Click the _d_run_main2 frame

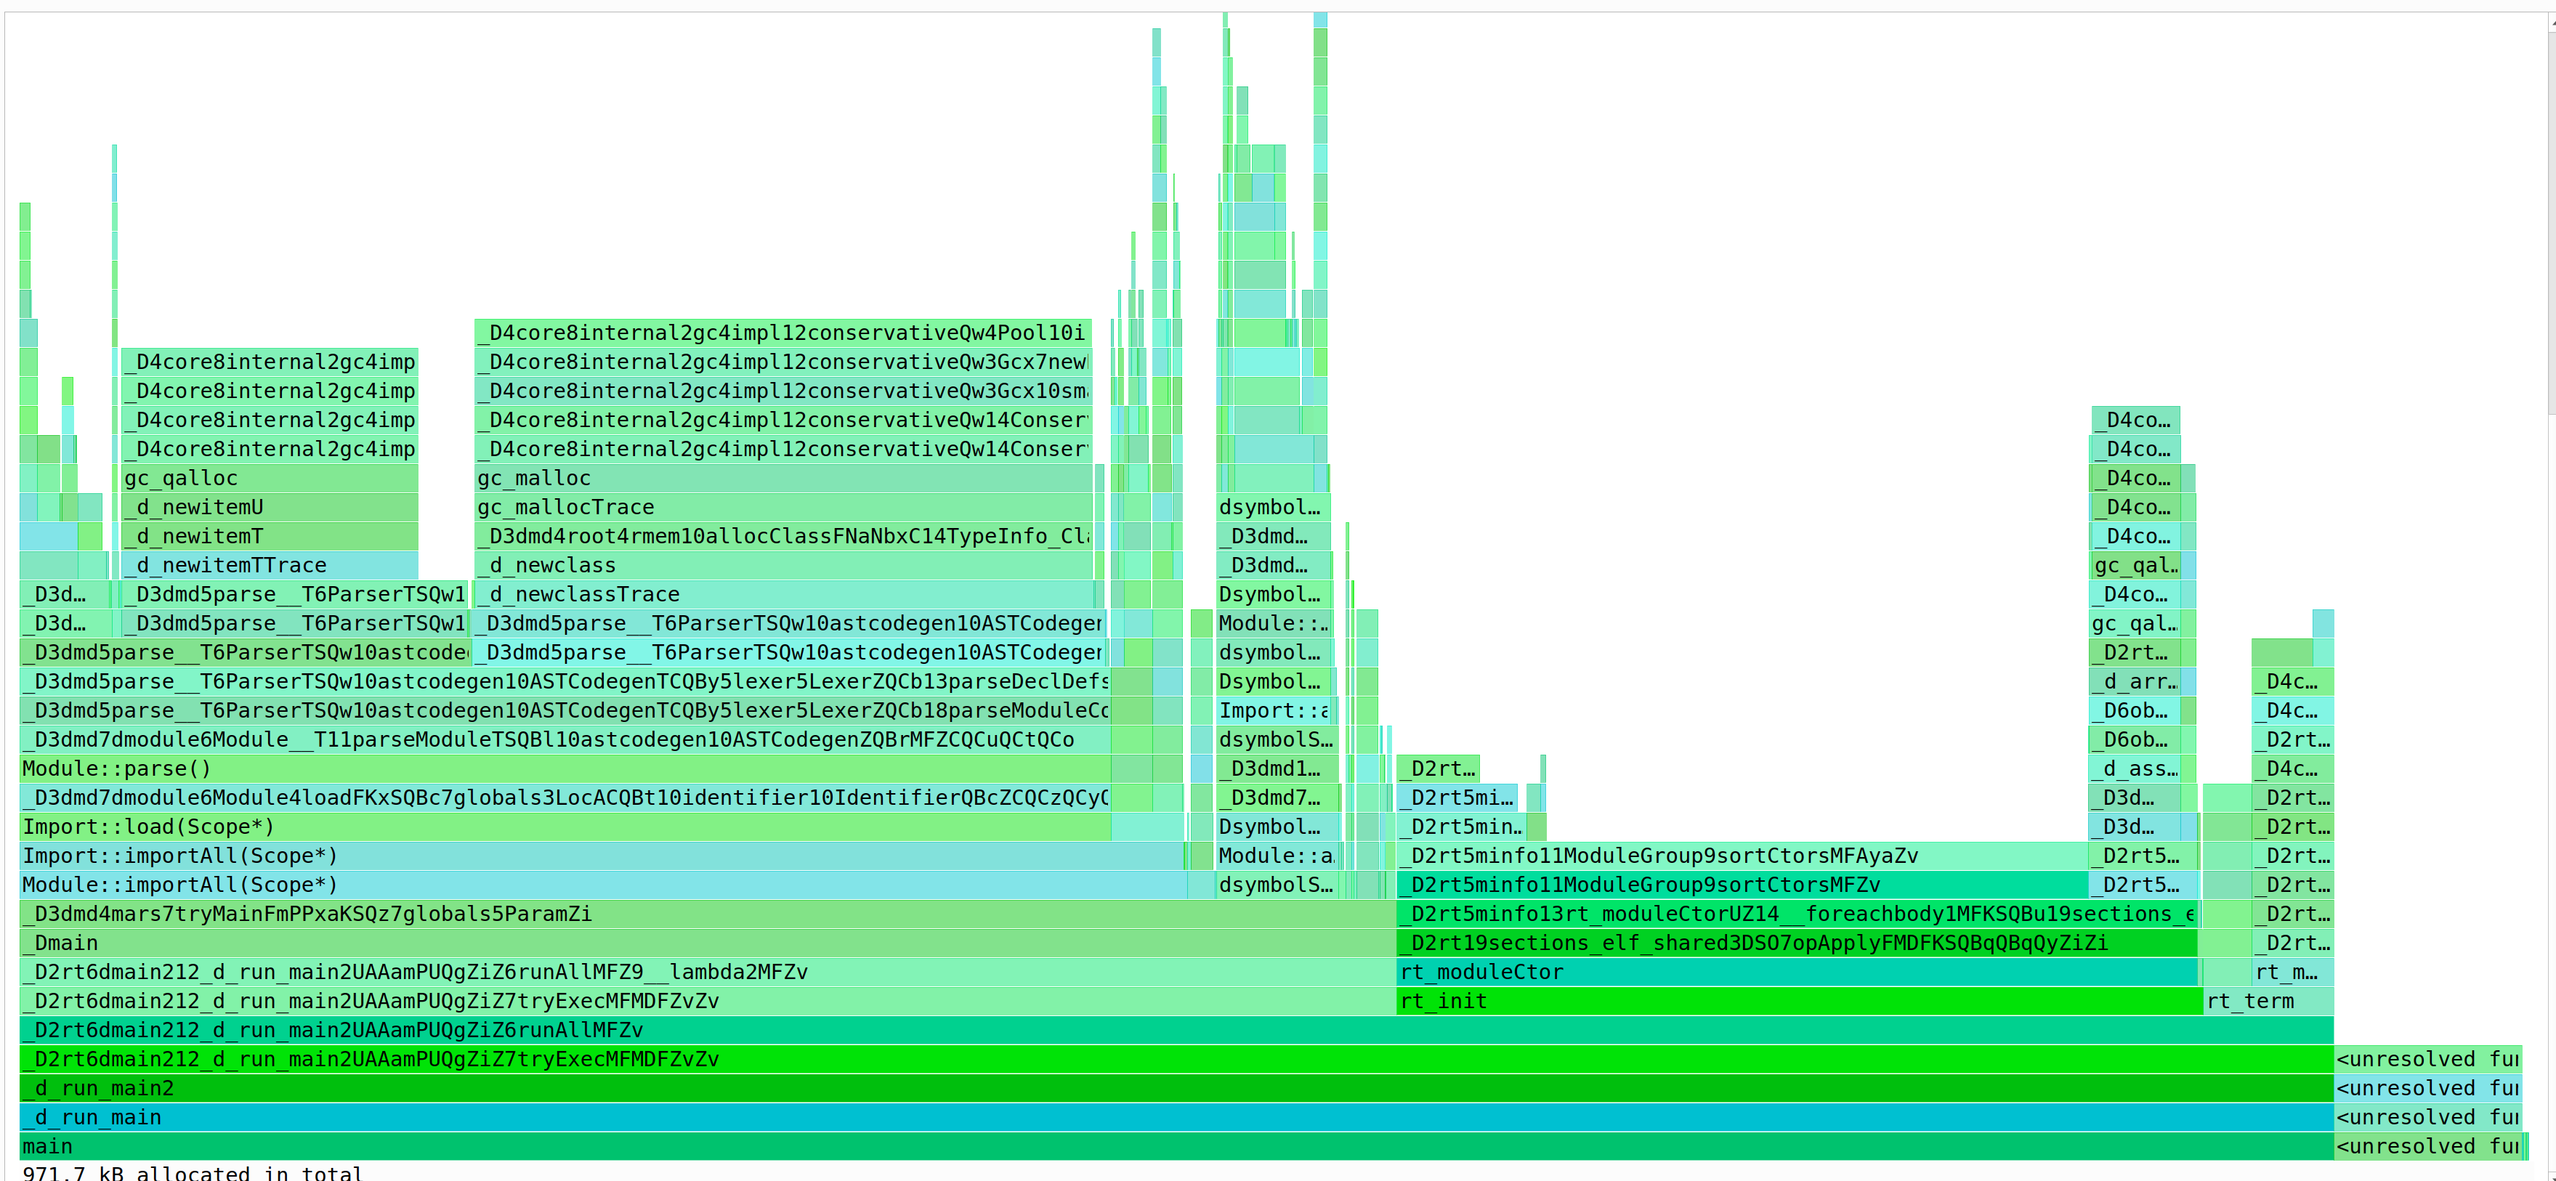(x=1176, y=1089)
